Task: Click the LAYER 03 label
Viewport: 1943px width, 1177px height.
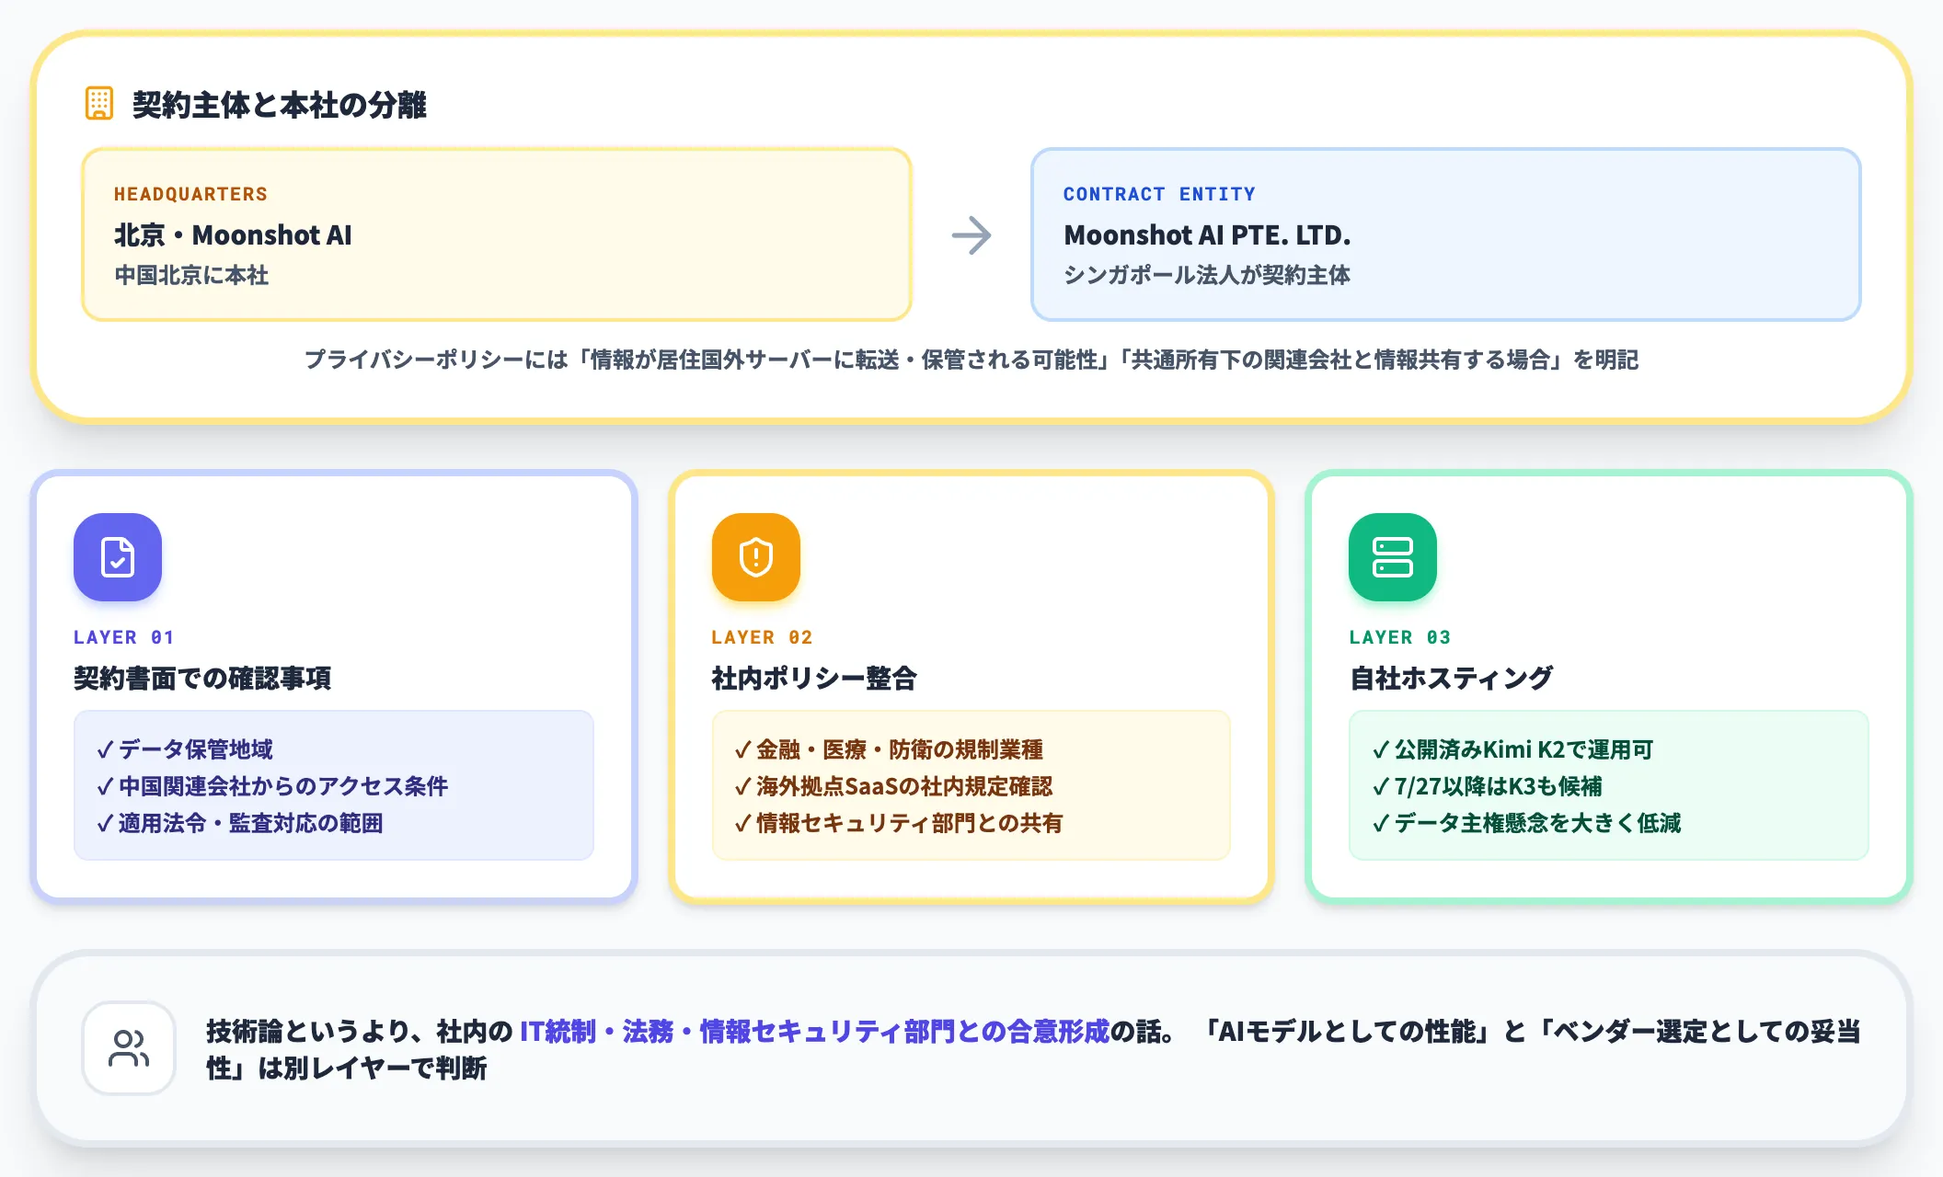Action: (1400, 637)
